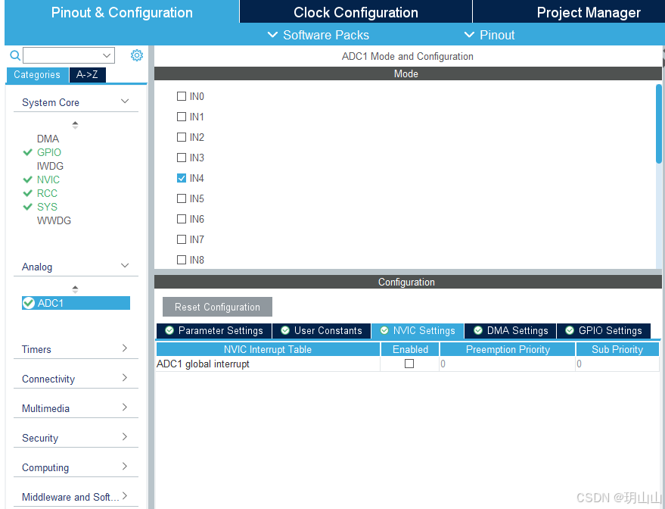Enable the IN6 channel checkbox
The height and width of the screenshot is (509, 665).
[x=182, y=219]
